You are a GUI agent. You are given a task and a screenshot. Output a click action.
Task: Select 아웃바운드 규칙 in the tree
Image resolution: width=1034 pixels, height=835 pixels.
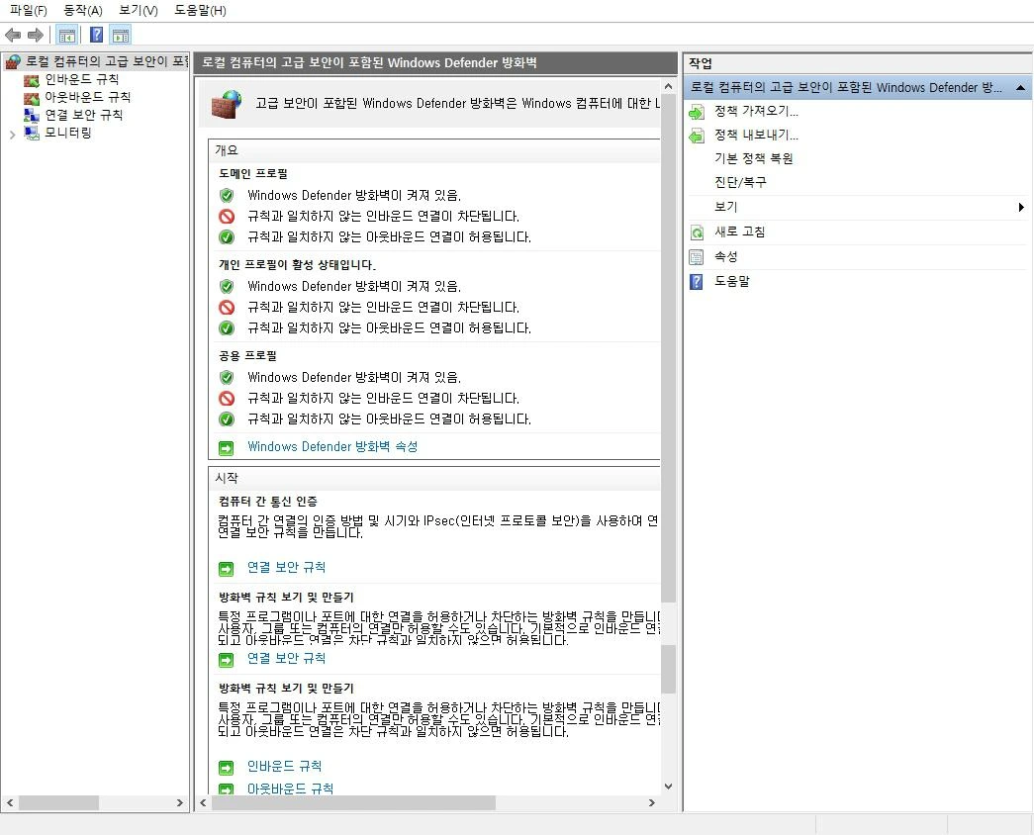tap(88, 97)
